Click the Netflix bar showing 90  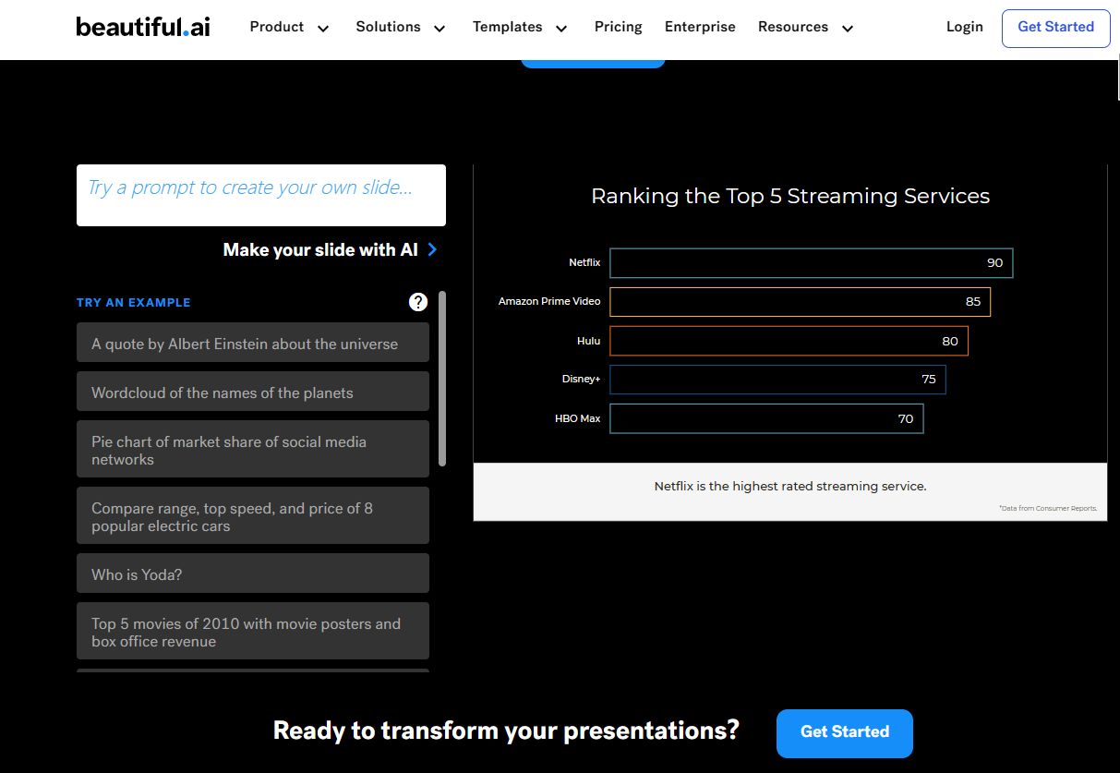tap(812, 263)
